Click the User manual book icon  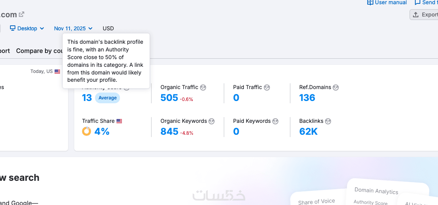pyautogui.click(x=370, y=3)
